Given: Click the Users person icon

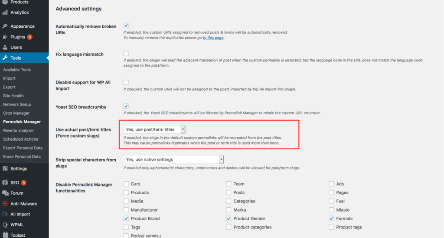Looking at the screenshot, I should coord(5,47).
